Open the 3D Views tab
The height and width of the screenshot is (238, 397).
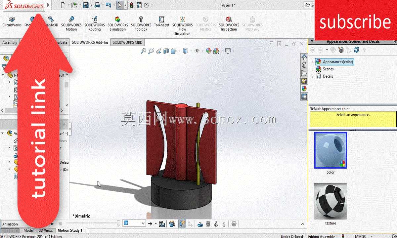pos(46,230)
